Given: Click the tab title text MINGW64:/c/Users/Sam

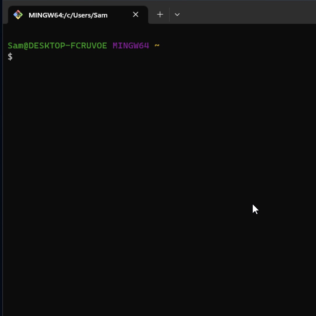Looking at the screenshot, I should click(68, 15).
